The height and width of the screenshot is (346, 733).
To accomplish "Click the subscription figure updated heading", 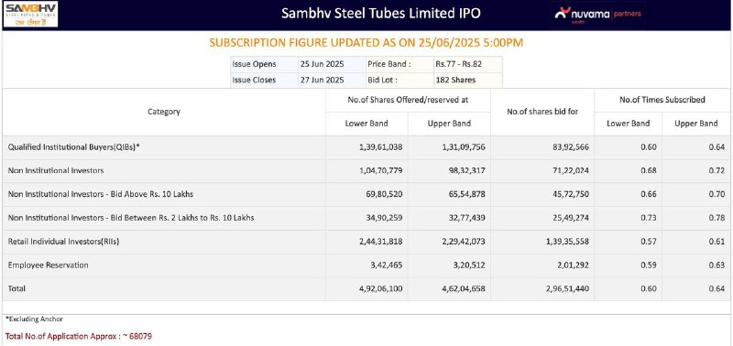I will click(x=366, y=42).
